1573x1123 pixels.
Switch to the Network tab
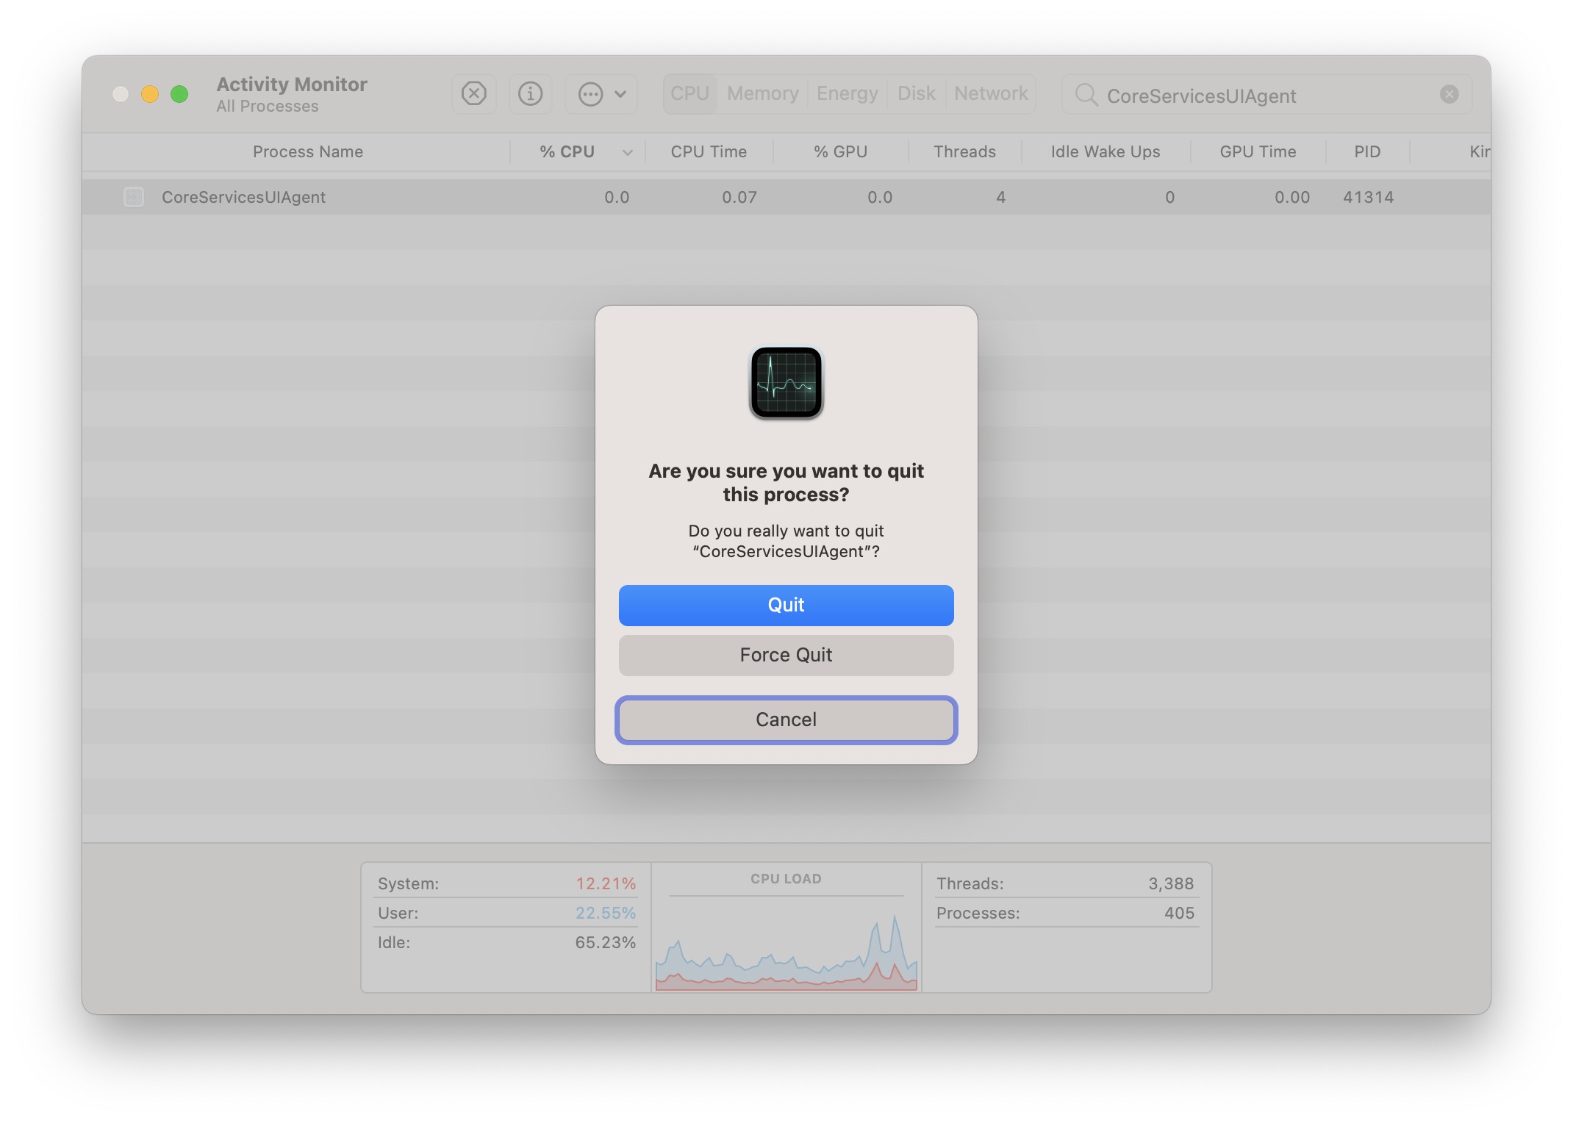[x=990, y=94]
